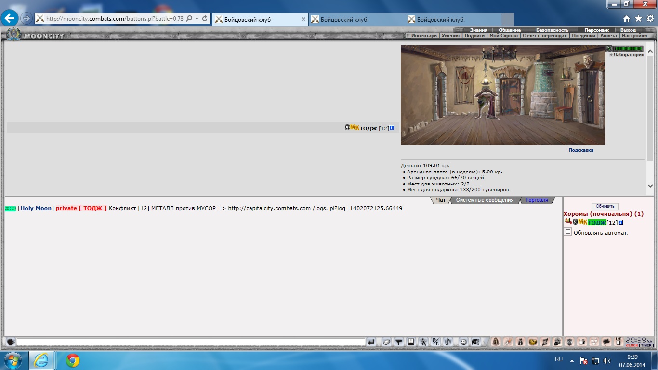Select the 'Системные сообщения' chat tab
This screenshot has width=658, height=370.
485,200
